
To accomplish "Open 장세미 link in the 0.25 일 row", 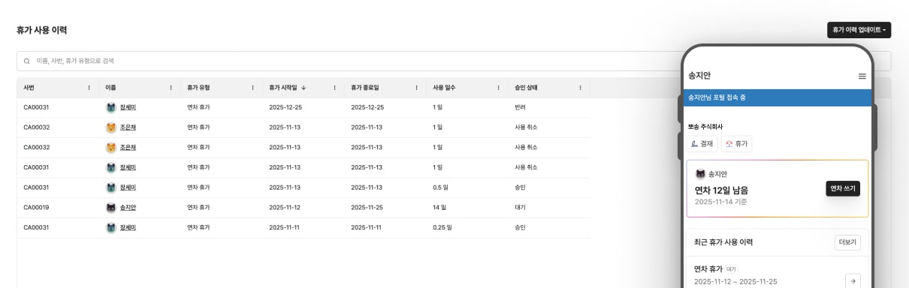I will pyautogui.click(x=128, y=227).
